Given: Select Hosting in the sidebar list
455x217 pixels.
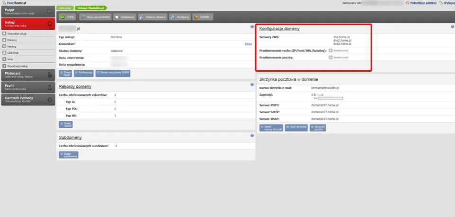Looking at the screenshot, I should (13, 47).
